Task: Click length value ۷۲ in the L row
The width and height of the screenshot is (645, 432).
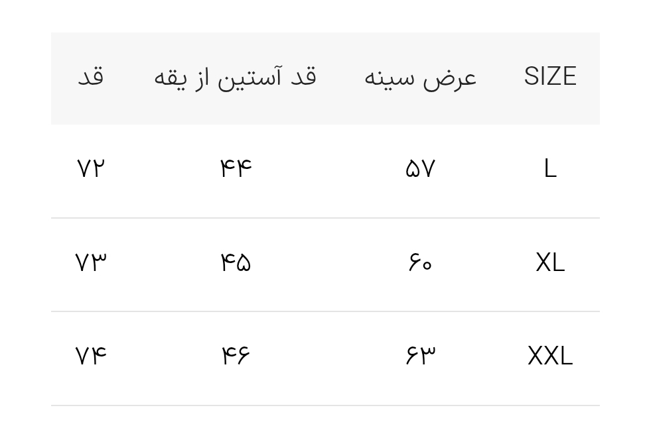Action: tap(91, 170)
